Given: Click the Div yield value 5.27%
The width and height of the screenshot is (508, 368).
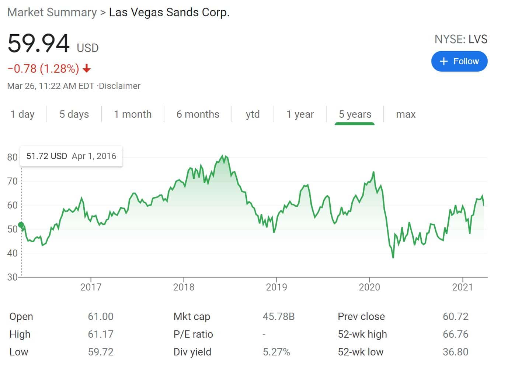Looking at the screenshot, I should [x=276, y=352].
